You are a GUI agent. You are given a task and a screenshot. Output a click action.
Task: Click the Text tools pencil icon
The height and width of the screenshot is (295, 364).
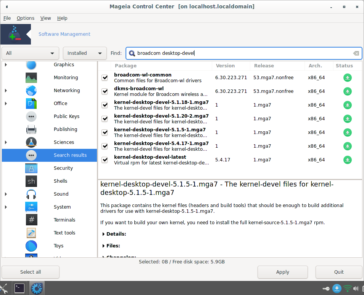(31, 233)
